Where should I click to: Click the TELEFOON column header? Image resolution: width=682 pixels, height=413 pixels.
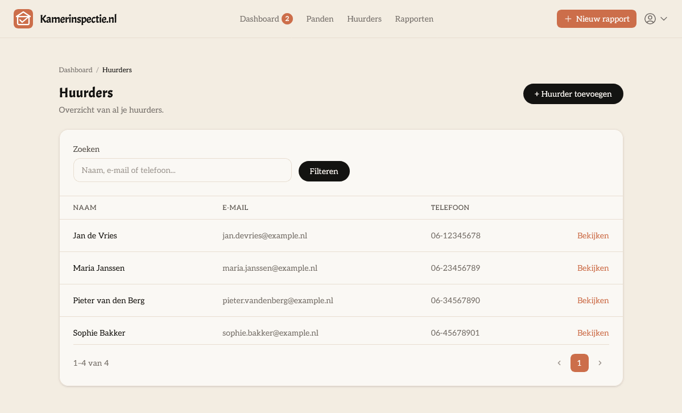click(x=450, y=208)
